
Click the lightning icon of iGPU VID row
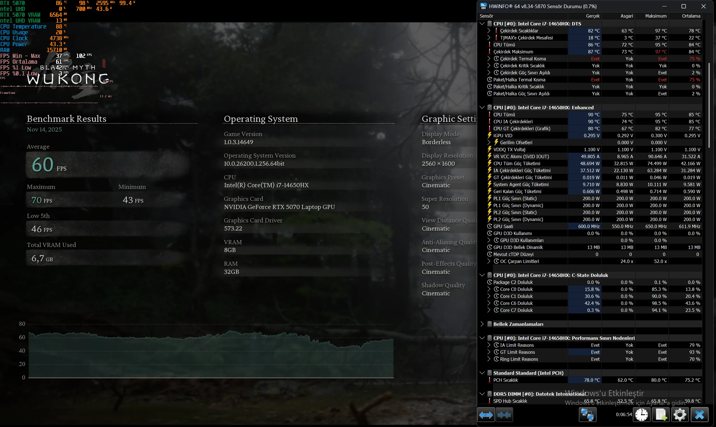490,135
